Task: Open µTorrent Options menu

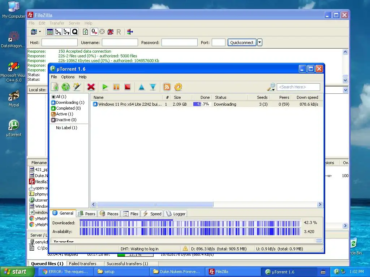Action: coord(68,77)
